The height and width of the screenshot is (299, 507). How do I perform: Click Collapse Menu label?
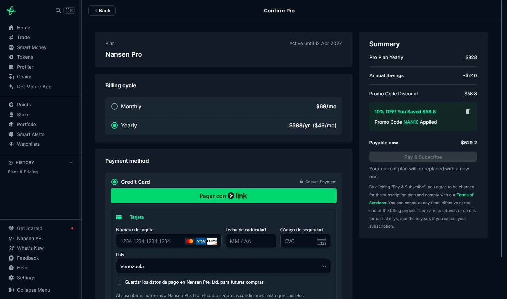pos(34,290)
